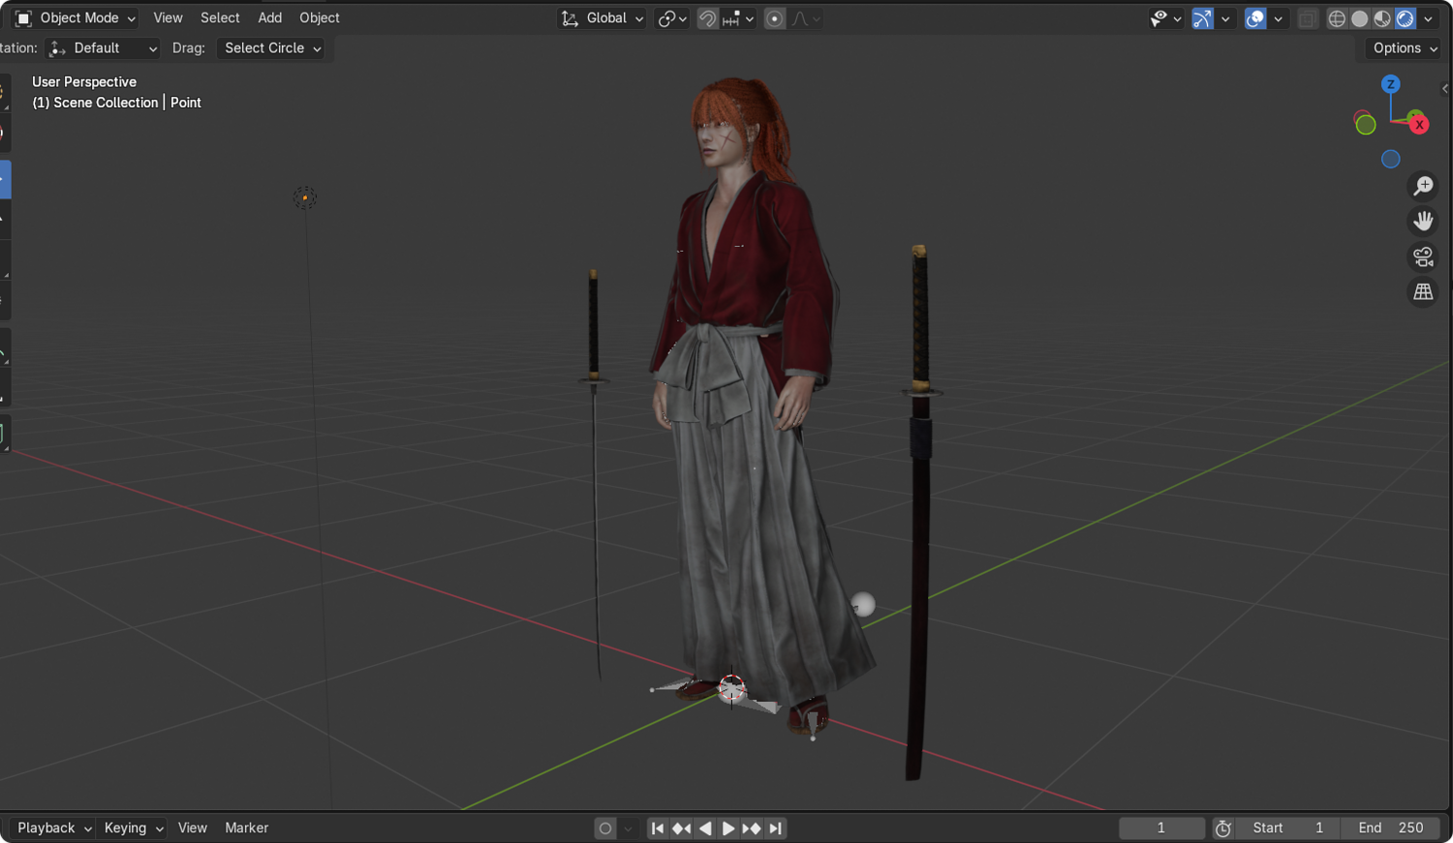Open the object visibility and selectability dropdown
The height and width of the screenshot is (843, 1453).
pyautogui.click(x=1164, y=18)
